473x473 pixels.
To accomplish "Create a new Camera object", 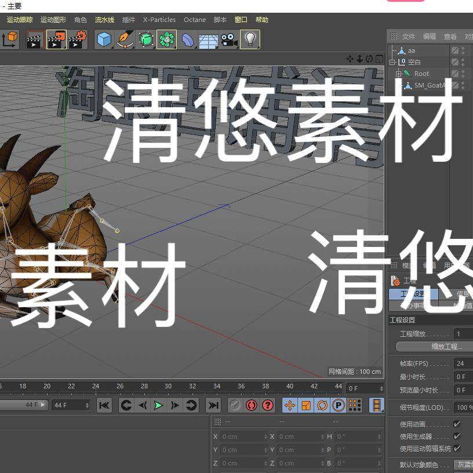I will [230, 39].
